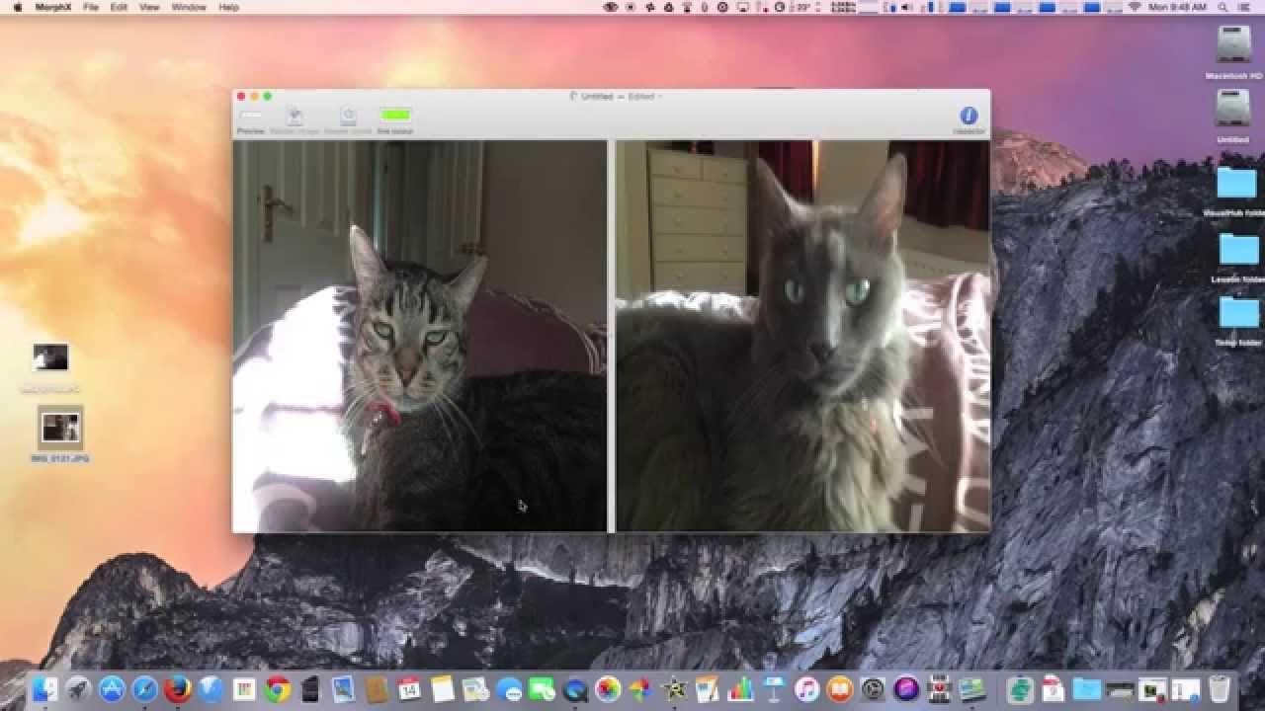This screenshot has width=1265, height=711.
Task: Click the grey cat target image
Action: [802, 336]
